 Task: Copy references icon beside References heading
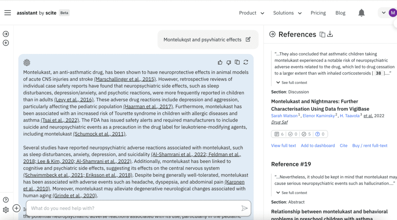[x=322, y=34]
